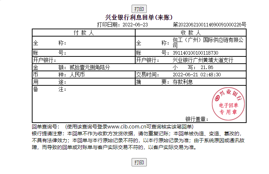Click payee bank 兴业银行广州黄埔大道支行
Screen dimensions: 269x174
pos(203,60)
